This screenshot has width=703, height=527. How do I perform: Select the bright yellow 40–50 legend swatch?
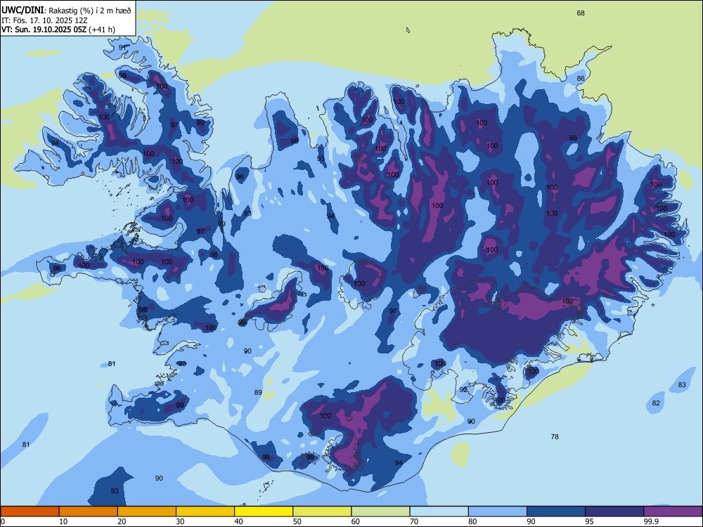point(264,512)
